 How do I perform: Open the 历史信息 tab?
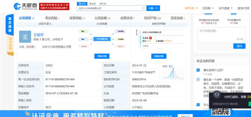[177, 18]
